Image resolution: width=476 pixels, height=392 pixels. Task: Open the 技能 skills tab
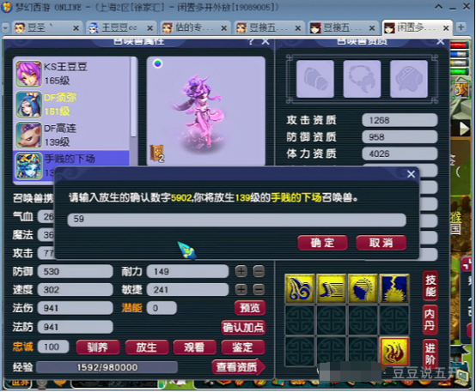(430, 286)
